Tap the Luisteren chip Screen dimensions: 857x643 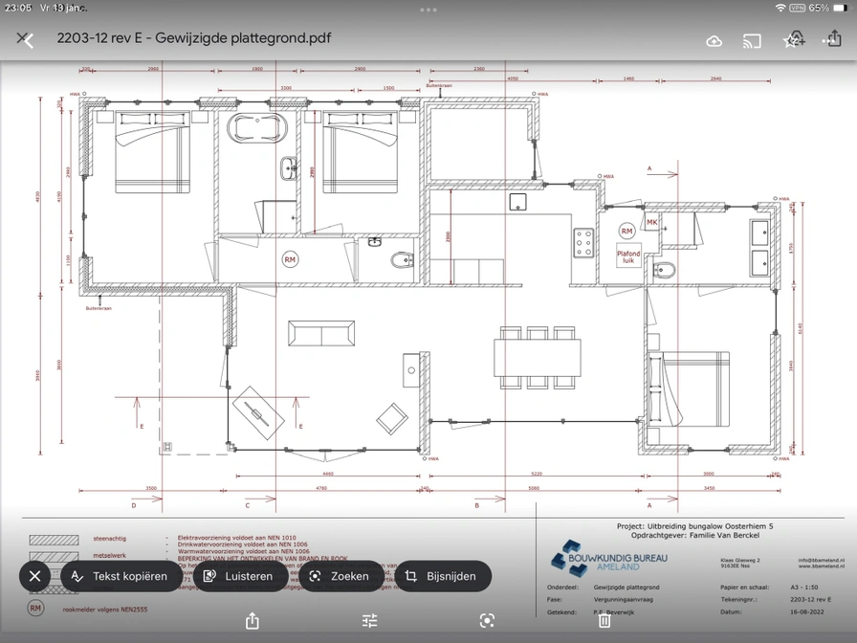click(x=239, y=576)
